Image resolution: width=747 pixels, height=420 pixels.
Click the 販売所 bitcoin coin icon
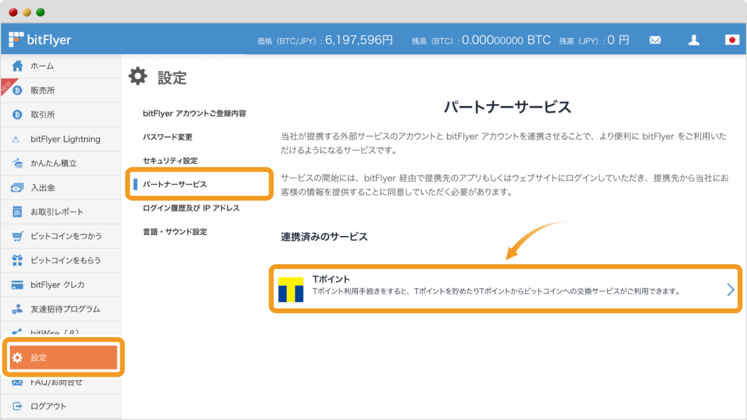17,90
